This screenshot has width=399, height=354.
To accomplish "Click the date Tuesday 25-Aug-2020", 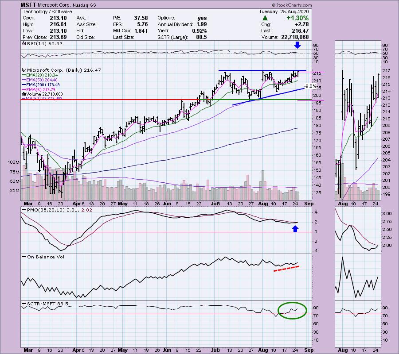I will point(284,12).
